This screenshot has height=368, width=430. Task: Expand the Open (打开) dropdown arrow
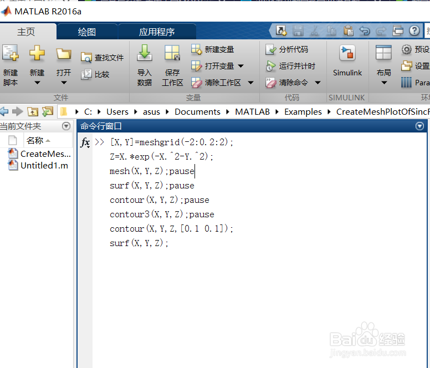pos(64,83)
